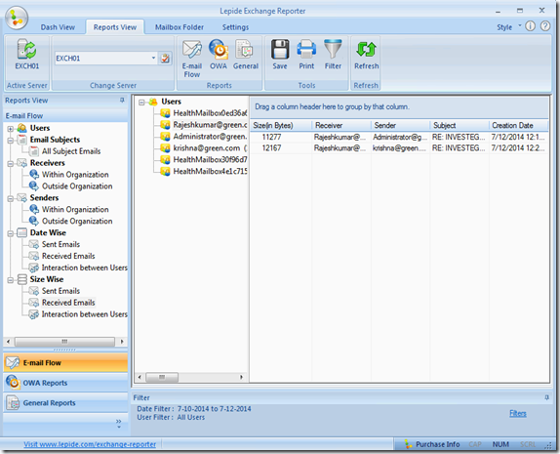Visit www.lepide.com/exchange-reporter link

pyautogui.click(x=90, y=444)
